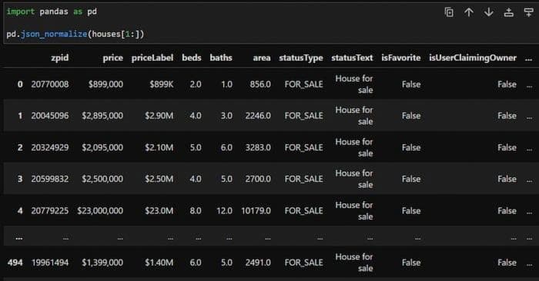Click the 10179.0 area value
The width and height of the screenshot is (539, 281).
point(256,210)
